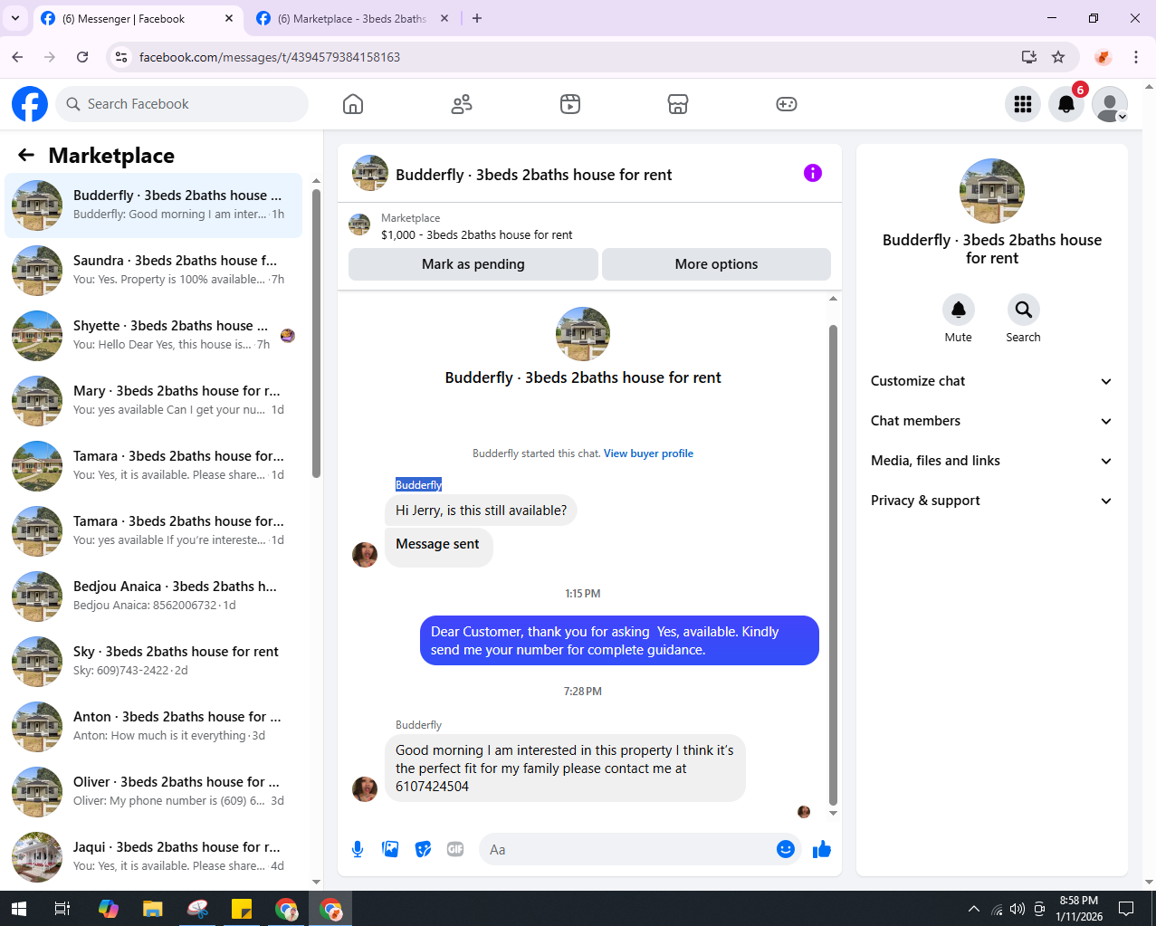Screen dimensions: 1156x926
Task: Mute the Budderfly conversation bell
Action: point(959,310)
